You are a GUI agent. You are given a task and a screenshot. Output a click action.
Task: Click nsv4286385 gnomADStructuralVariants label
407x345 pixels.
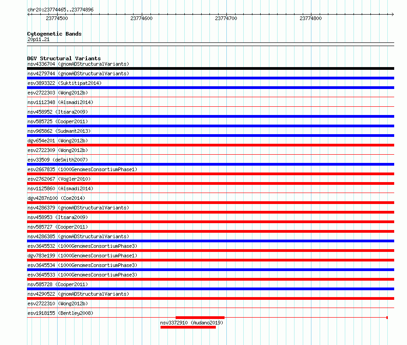tap(78, 236)
